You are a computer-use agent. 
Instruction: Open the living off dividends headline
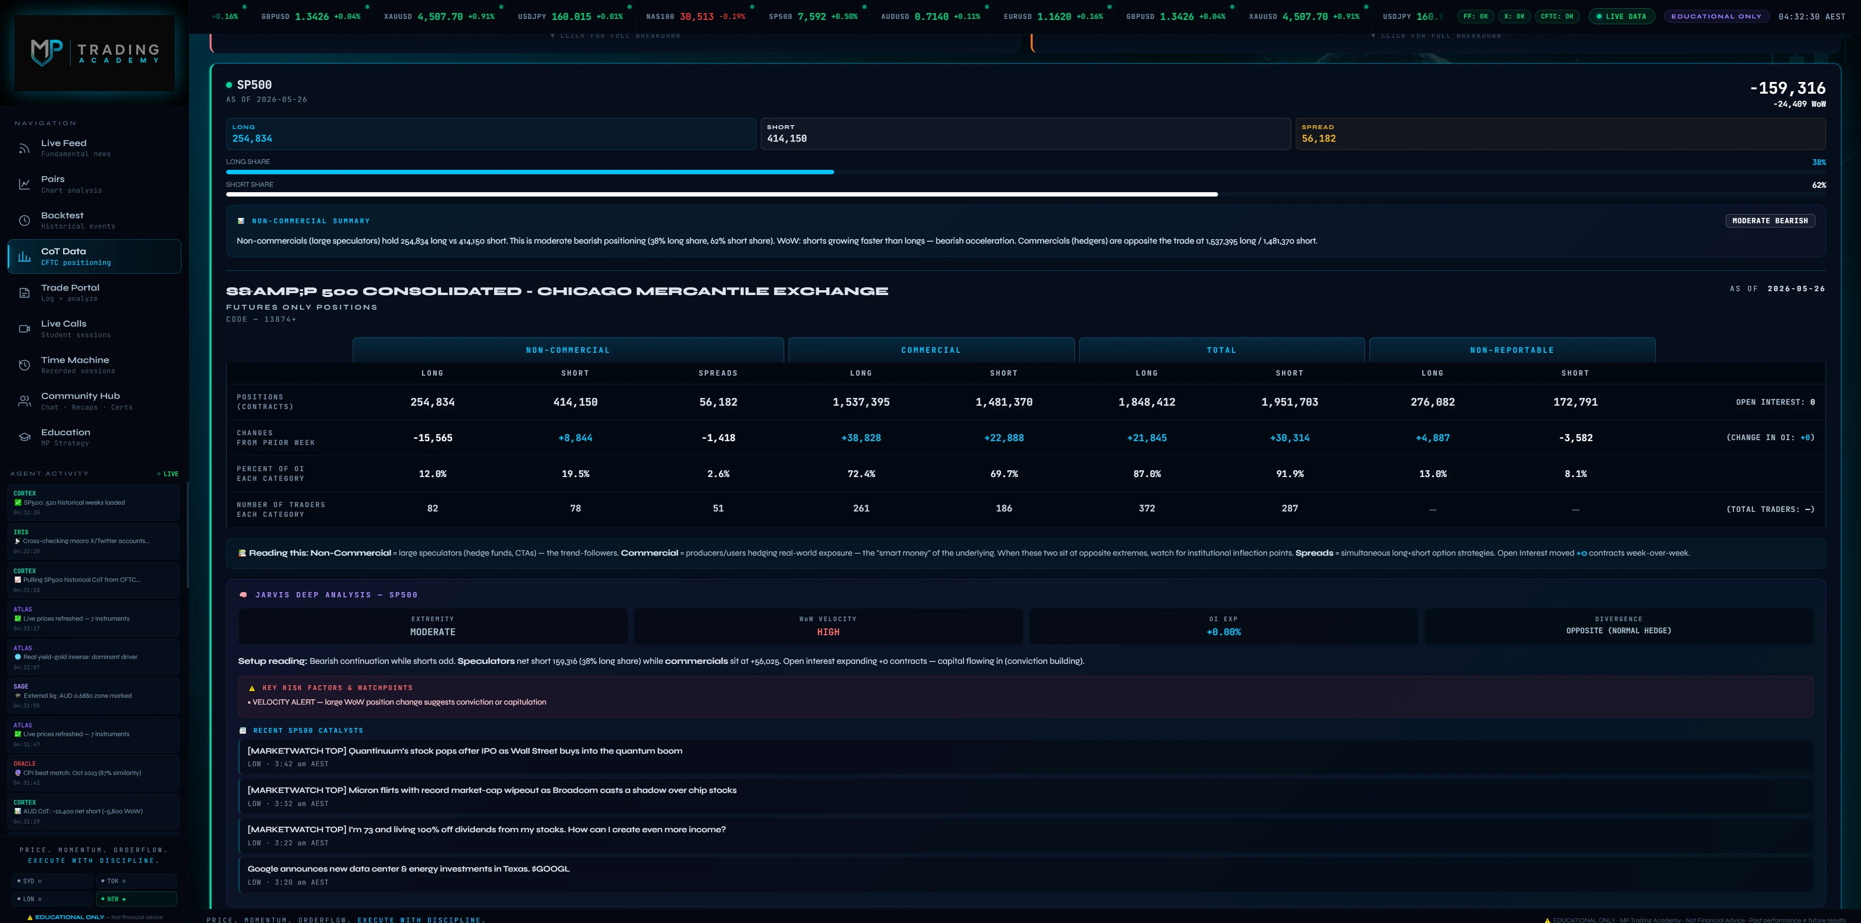pos(1026,836)
